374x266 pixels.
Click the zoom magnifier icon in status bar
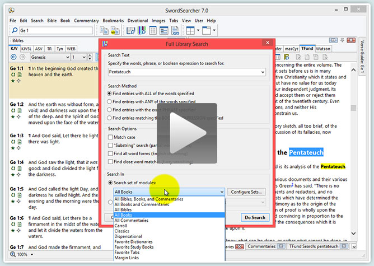point(13,254)
